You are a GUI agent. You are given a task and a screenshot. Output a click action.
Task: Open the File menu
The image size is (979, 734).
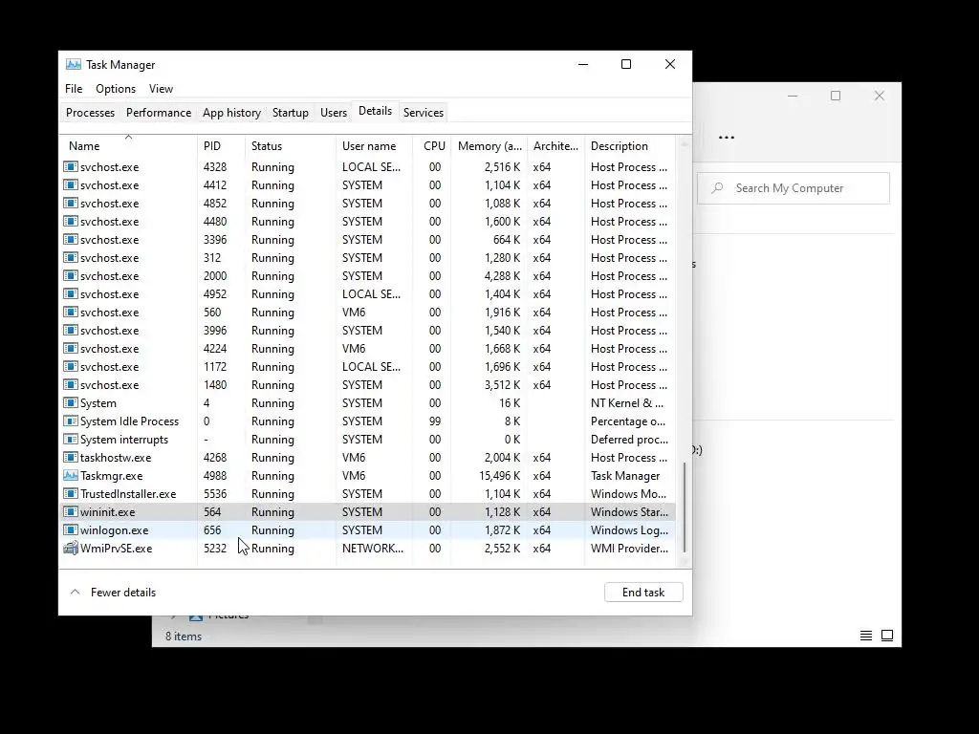pyautogui.click(x=74, y=89)
